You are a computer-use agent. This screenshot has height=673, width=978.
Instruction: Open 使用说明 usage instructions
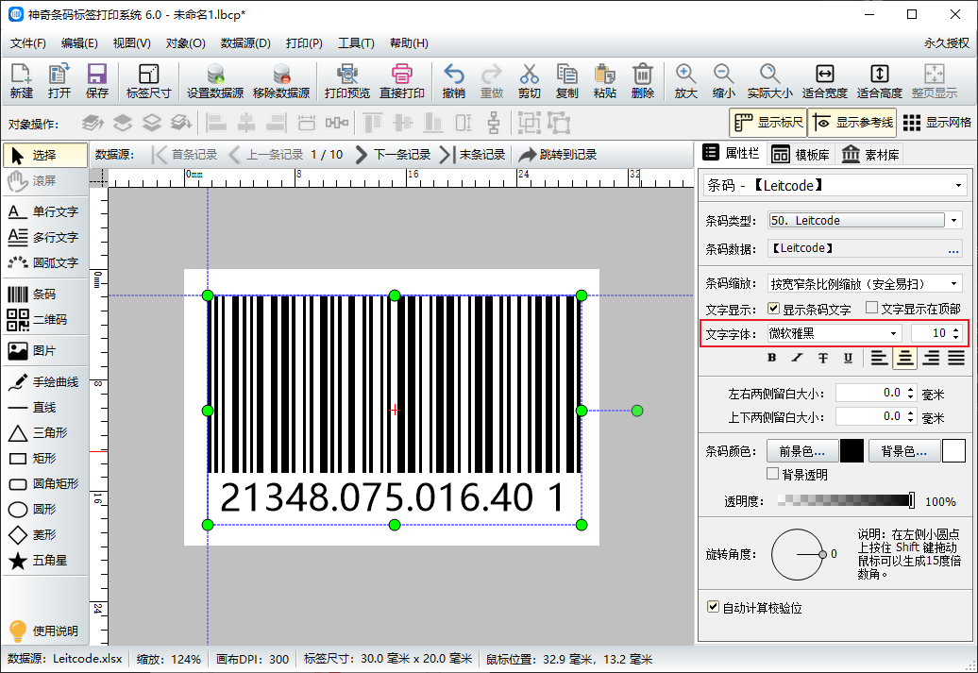click(x=45, y=631)
